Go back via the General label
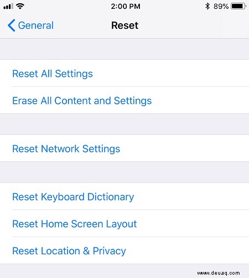This screenshot has height=278, width=249. (36, 25)
